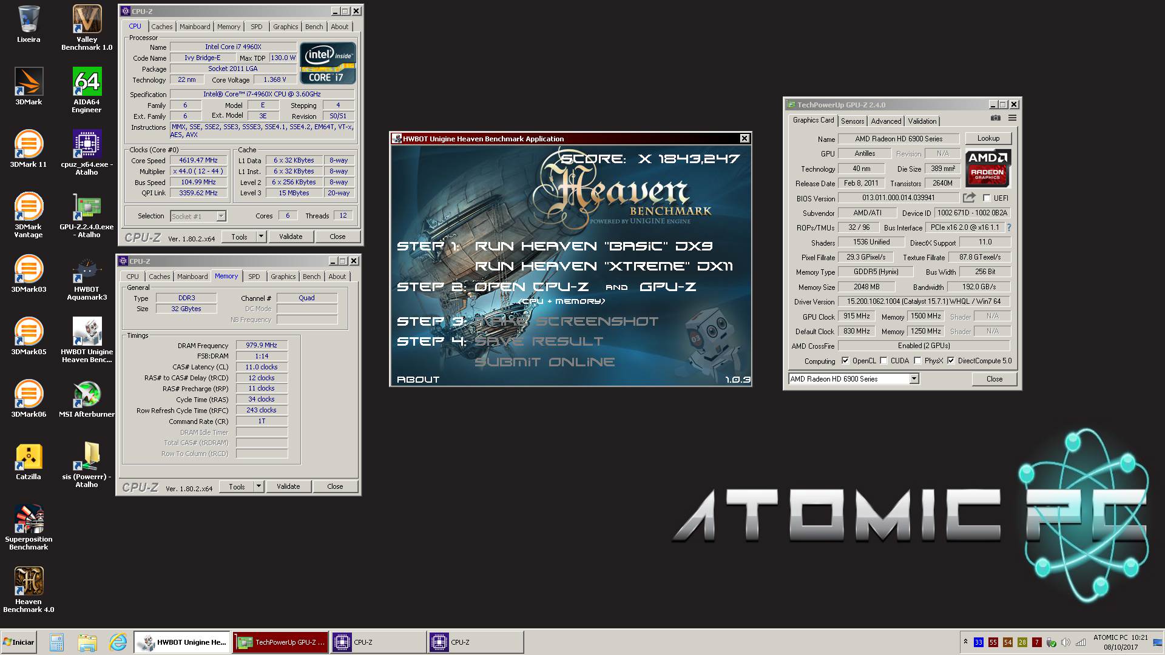Launch 3DMark Vantage shortcut
1165x655 pixels.
click(29, 215)
